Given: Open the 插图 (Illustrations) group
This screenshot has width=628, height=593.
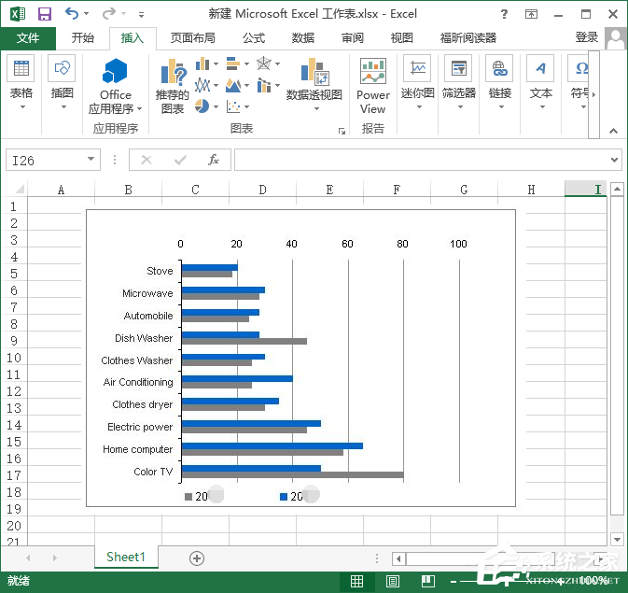Looking at the screenshot, I should (63, 83).
